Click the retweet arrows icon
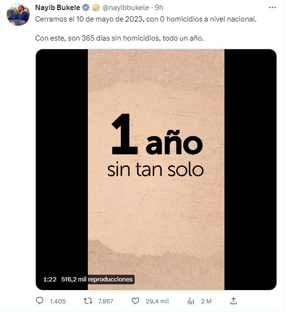This screenshot has height=312, width=287. (88, 301)
